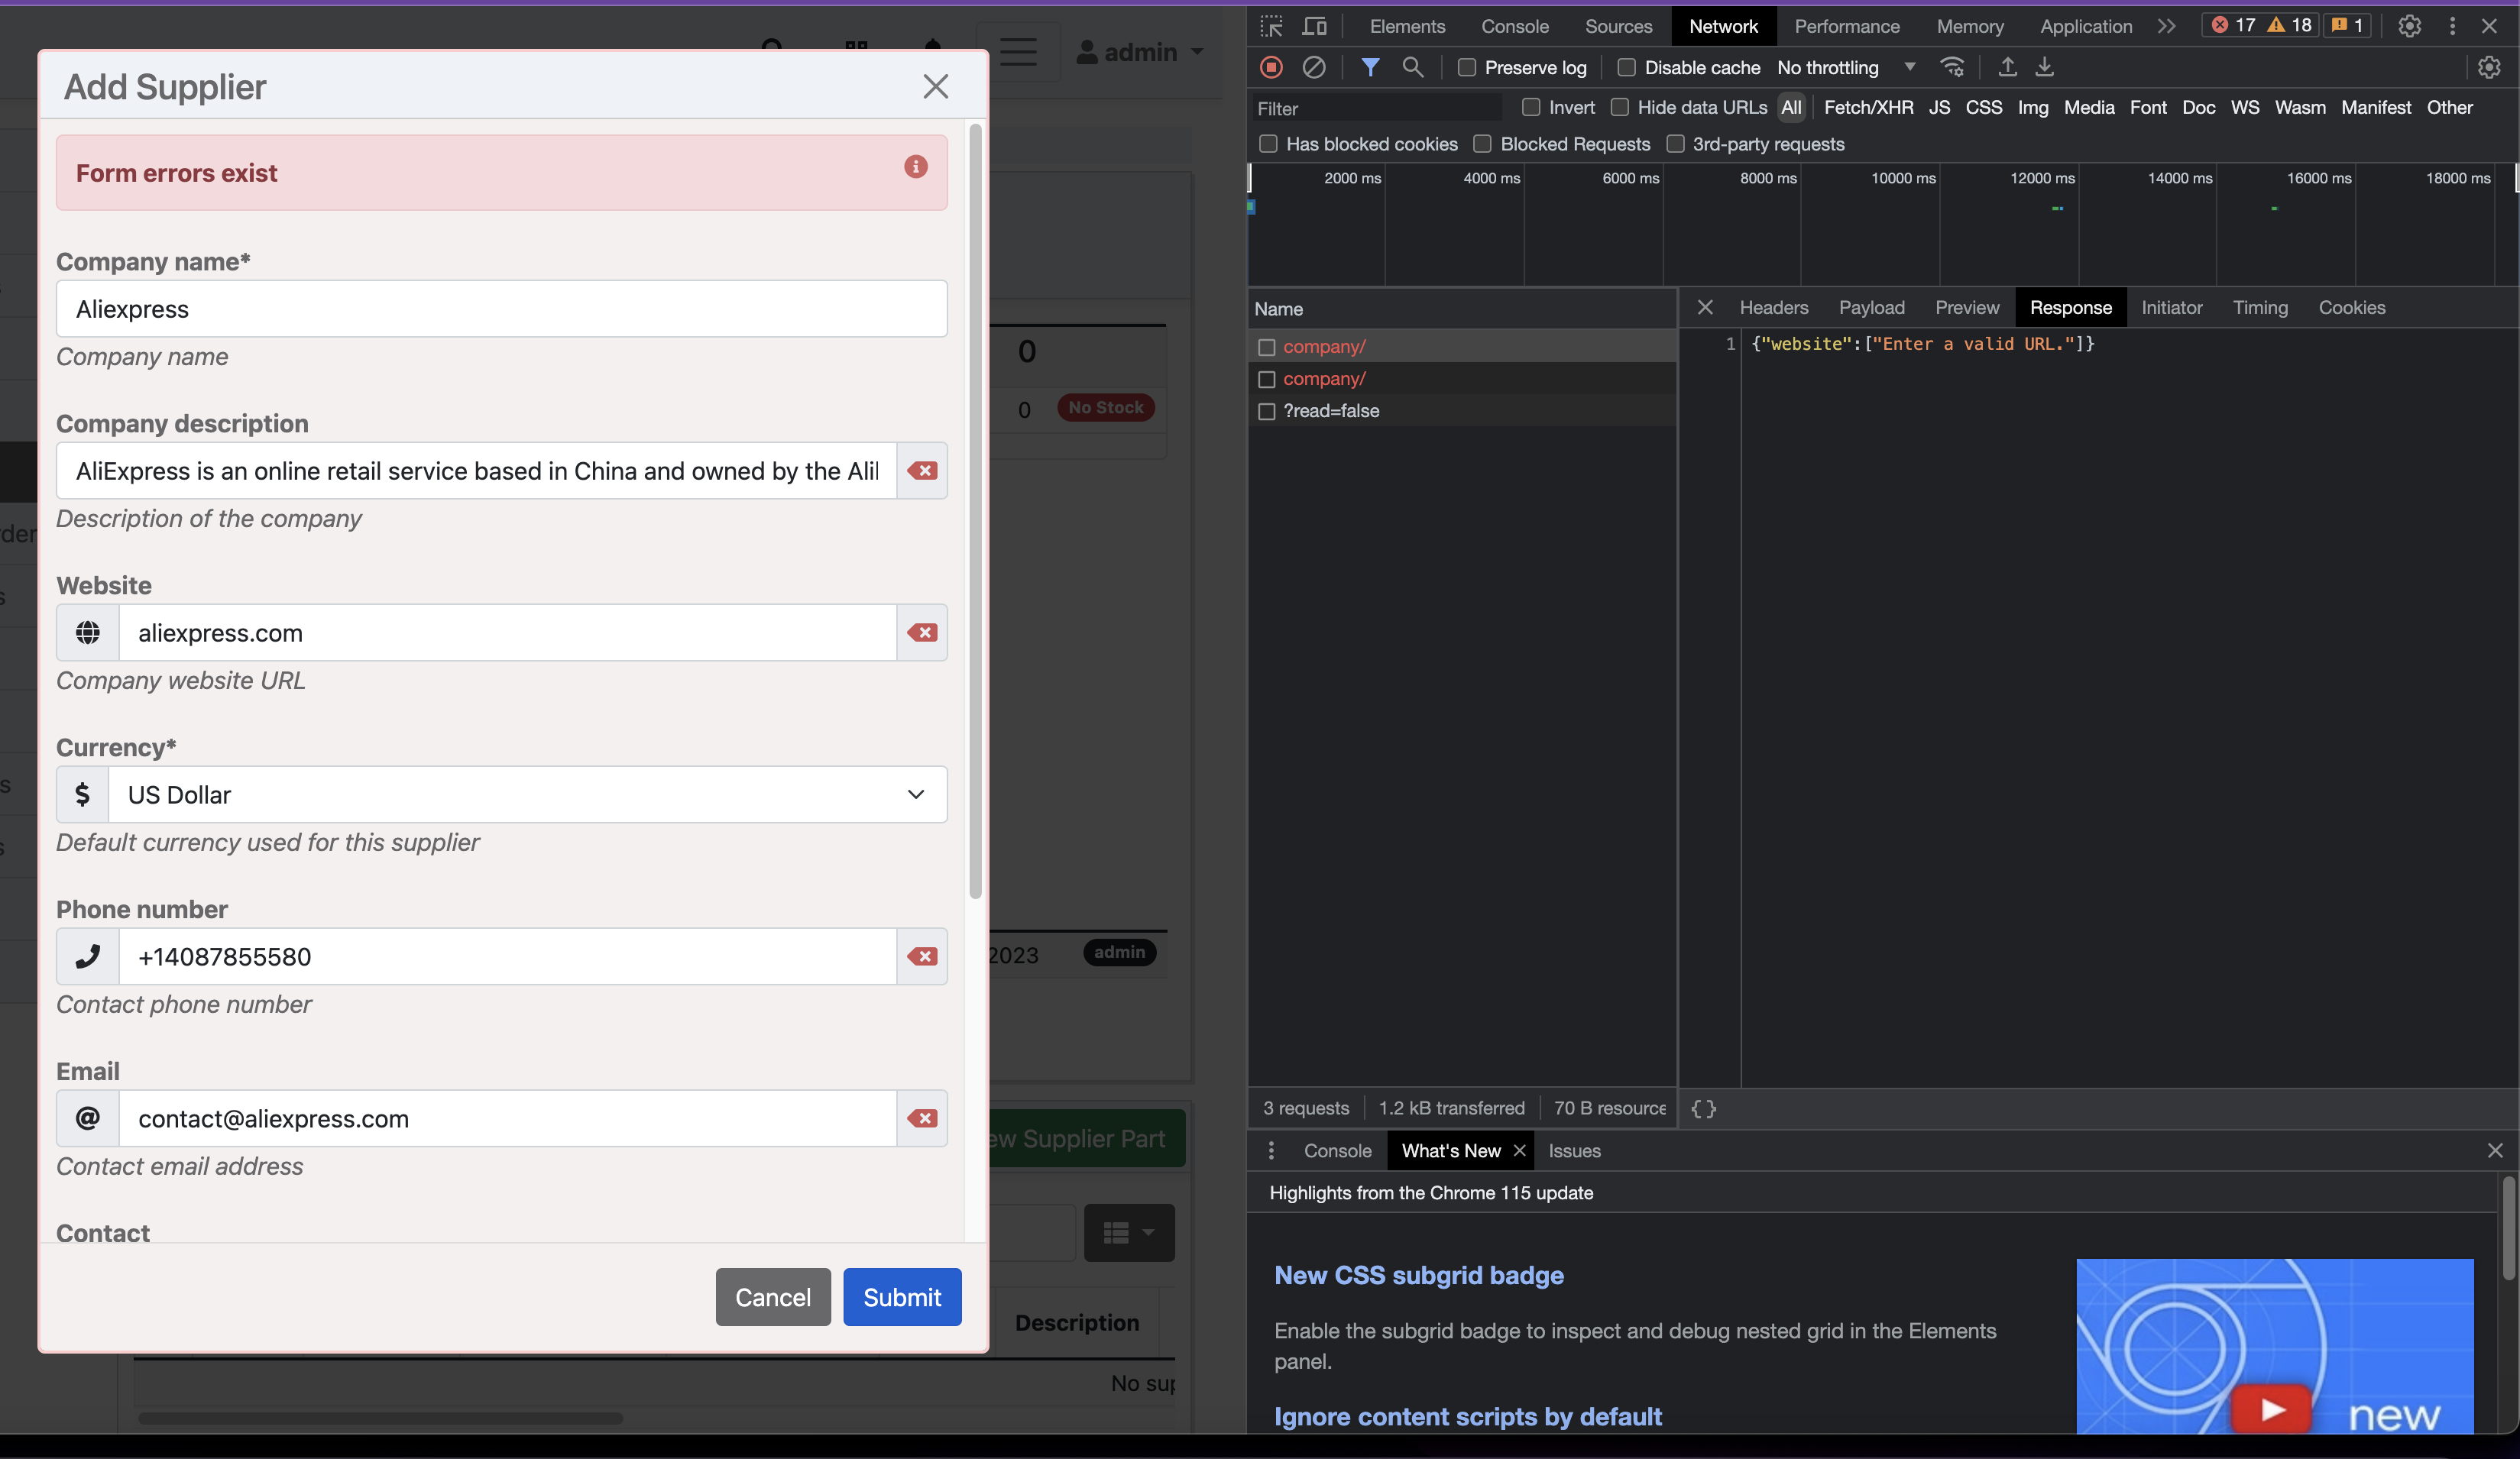Open network conditions panel
The width and height of the screenshot is (2520, 1459).
point(1952,67)
